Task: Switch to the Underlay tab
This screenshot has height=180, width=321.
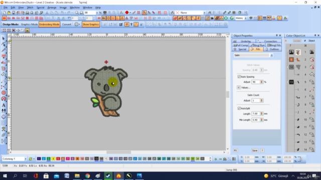Action: pyautogui.click(x=244, y=41)
